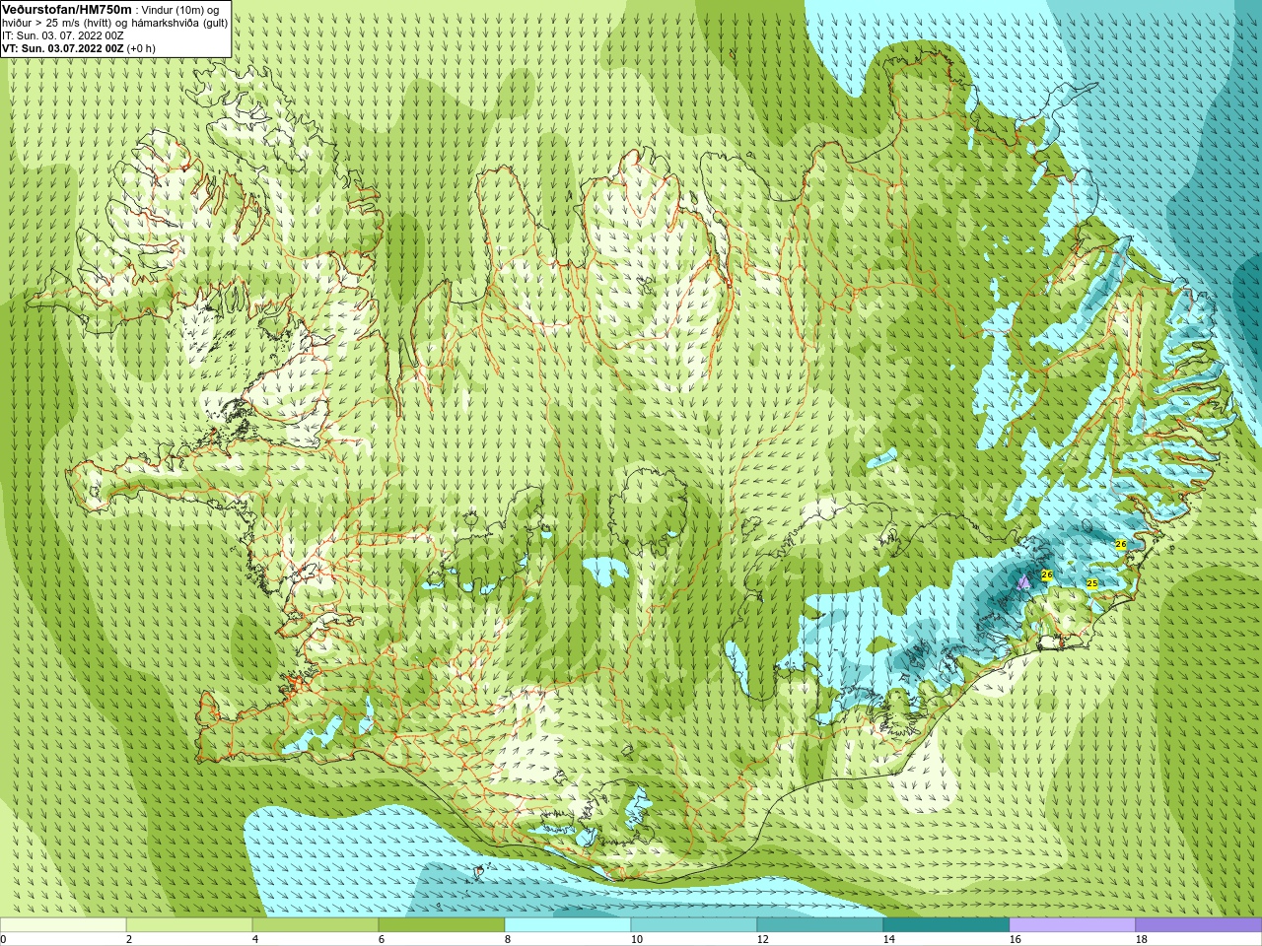Click the legend tick label 0
This screenshot has height=946, width=1262.
coord(3,939)
